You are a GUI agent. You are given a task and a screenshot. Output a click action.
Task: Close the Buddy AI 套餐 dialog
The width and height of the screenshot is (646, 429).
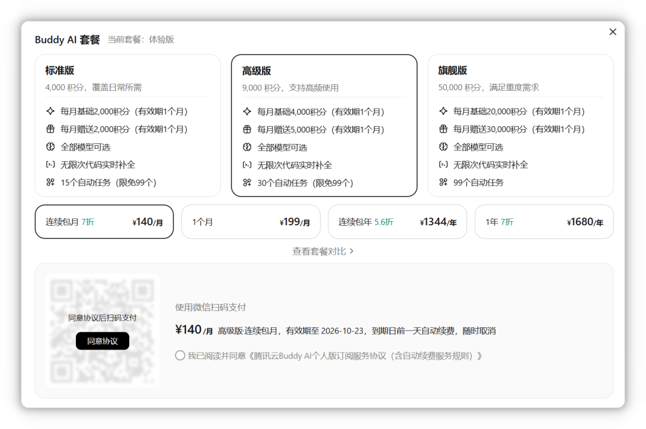pos(613,32)
